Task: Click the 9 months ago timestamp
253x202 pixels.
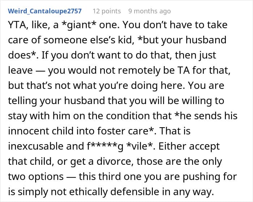Action: [149, 11]
